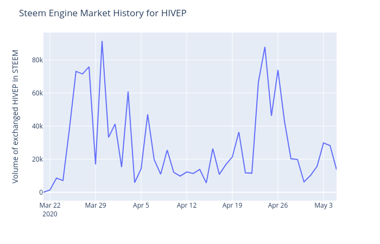Click the 'Apr 5' x-axis date label

(141, 206)
